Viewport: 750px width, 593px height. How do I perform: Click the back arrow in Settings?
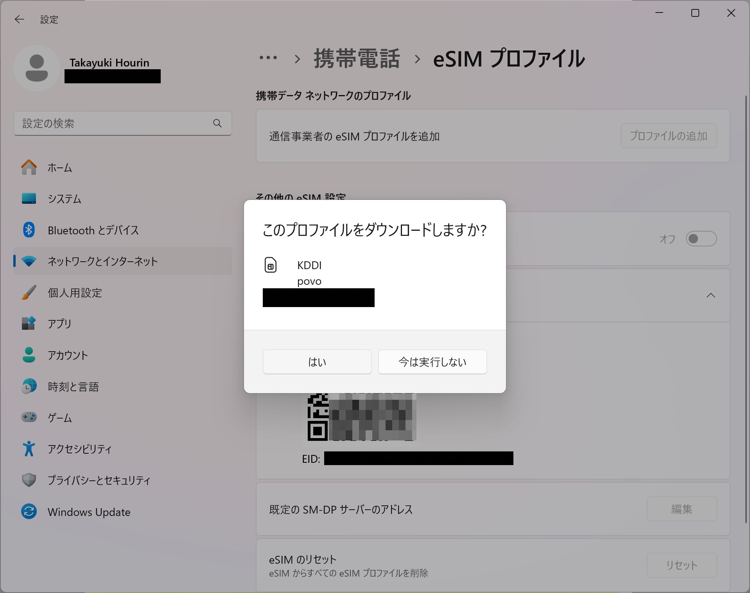point(19,19)
